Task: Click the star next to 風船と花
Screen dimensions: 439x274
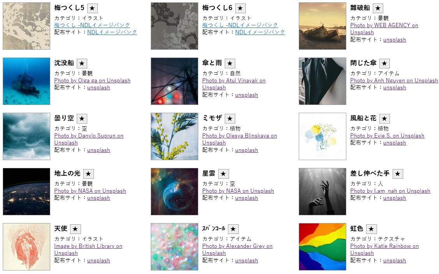Action: (x=384, y=119)
